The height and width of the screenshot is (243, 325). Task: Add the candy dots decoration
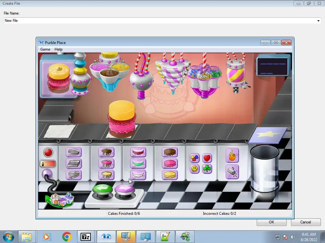click(x=195, y=158)
